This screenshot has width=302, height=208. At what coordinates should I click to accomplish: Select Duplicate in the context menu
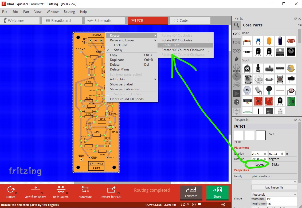pos(132,60)
